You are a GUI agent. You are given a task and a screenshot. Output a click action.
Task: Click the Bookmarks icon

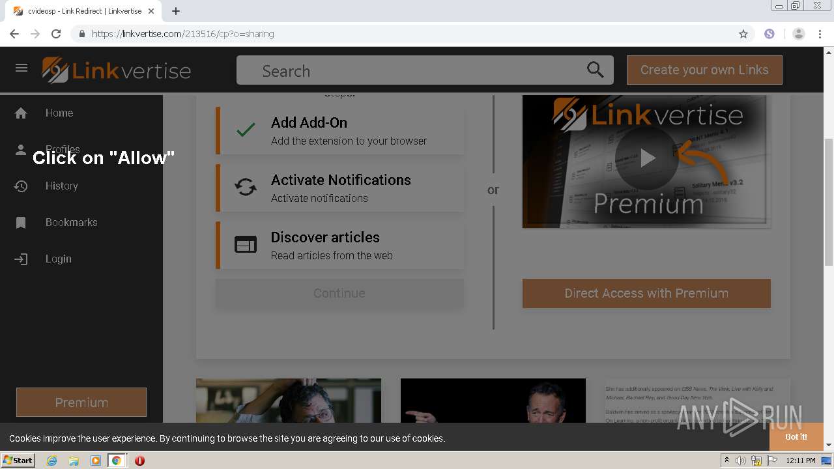point(21,223)
